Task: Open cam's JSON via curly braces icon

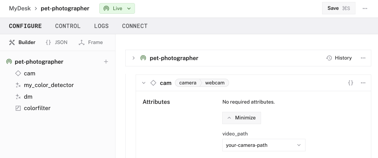Action: [350, 83]
